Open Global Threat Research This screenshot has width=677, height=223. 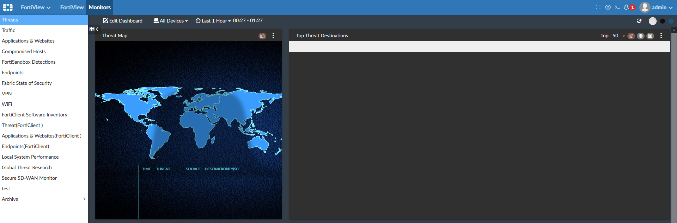[x=44, y=167]
